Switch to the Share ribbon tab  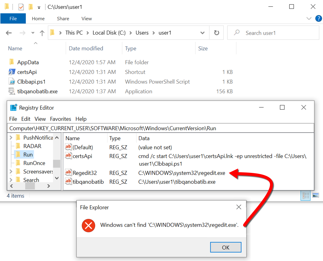click(x=63, y=18)
